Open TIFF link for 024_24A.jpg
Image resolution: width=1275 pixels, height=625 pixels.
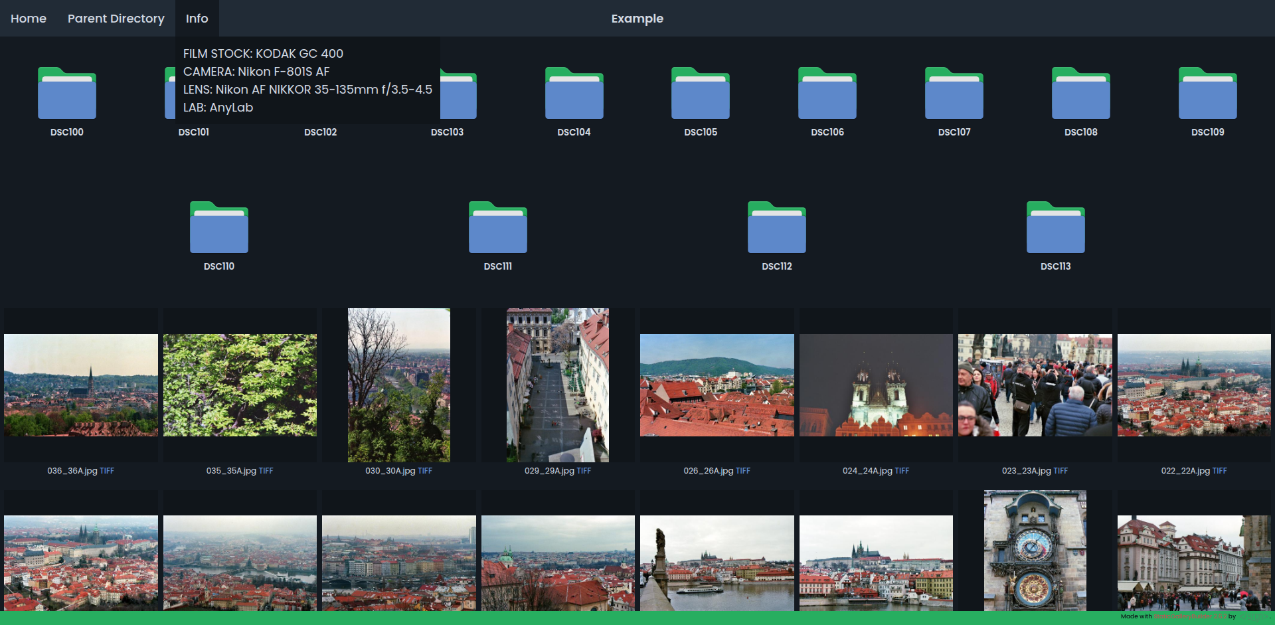pos(902,471)
